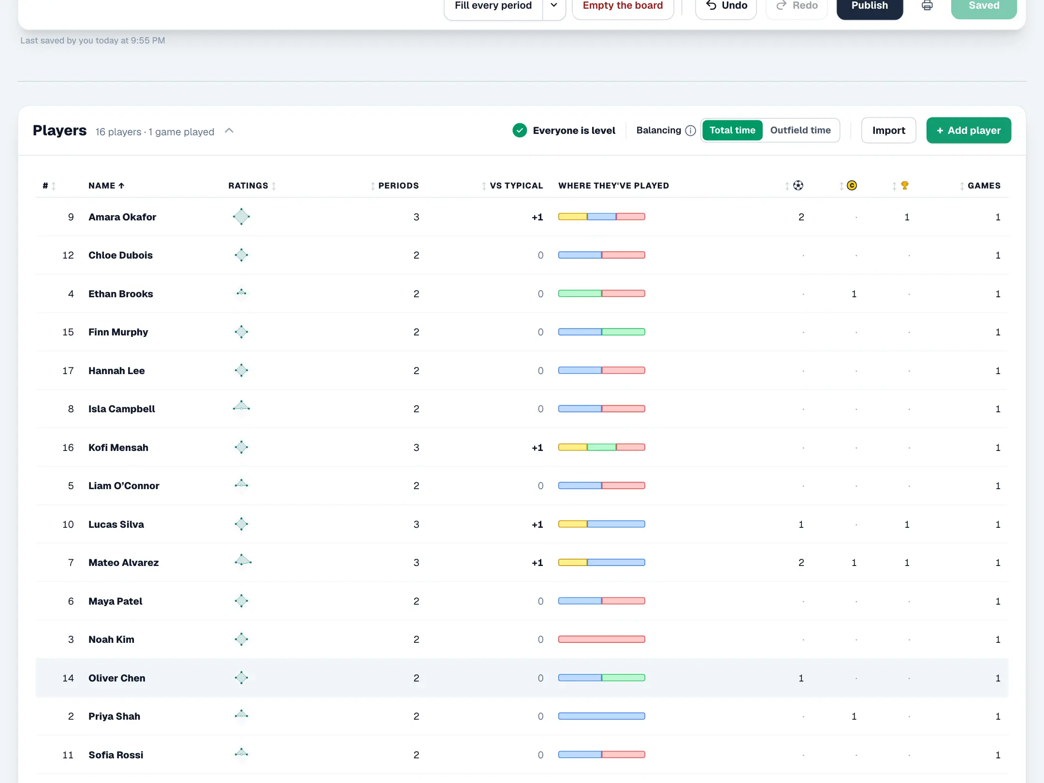Click Oliver Chen's ratings diamond icon
The height and width of the screenshot is (783, 1044).
241,678
